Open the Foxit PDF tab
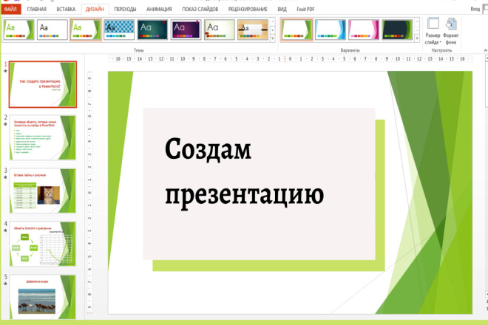Image resolution: width=488 pixels, height=325 pixels. [x=305, y=9]
